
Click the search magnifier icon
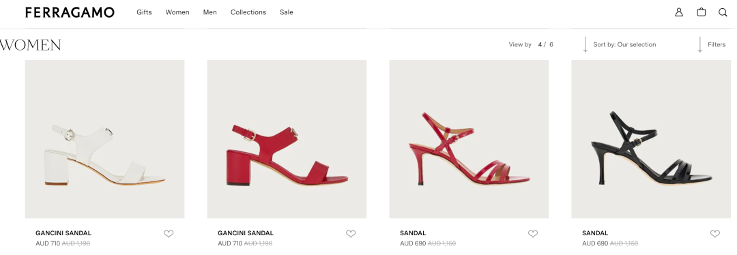(x=723, y=12)
